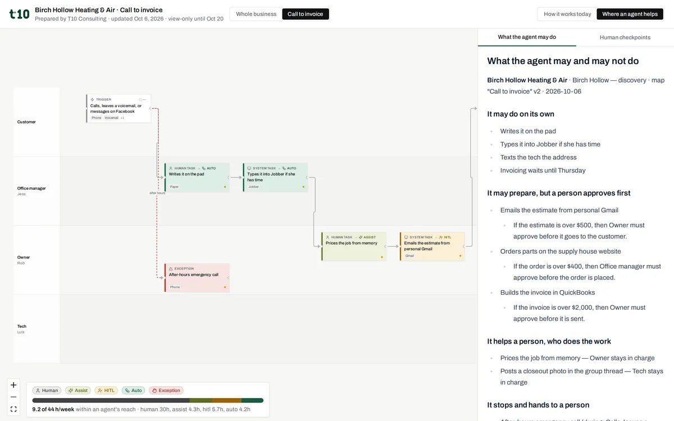Click the Office manager lane label
The image size is (674, 421).
click(31, 189)
